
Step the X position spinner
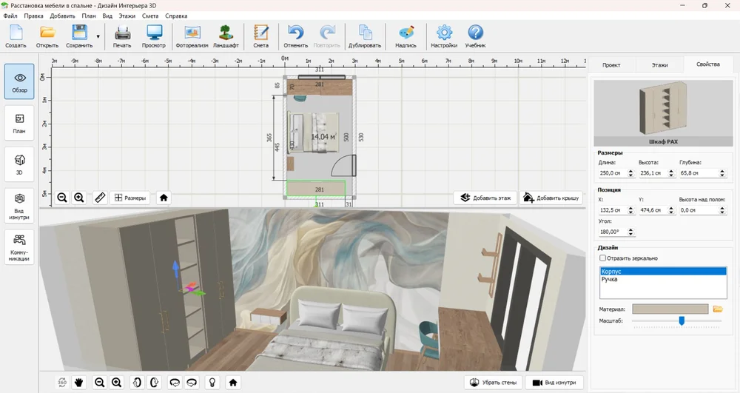pyautogui.click(x=631, y=210)
